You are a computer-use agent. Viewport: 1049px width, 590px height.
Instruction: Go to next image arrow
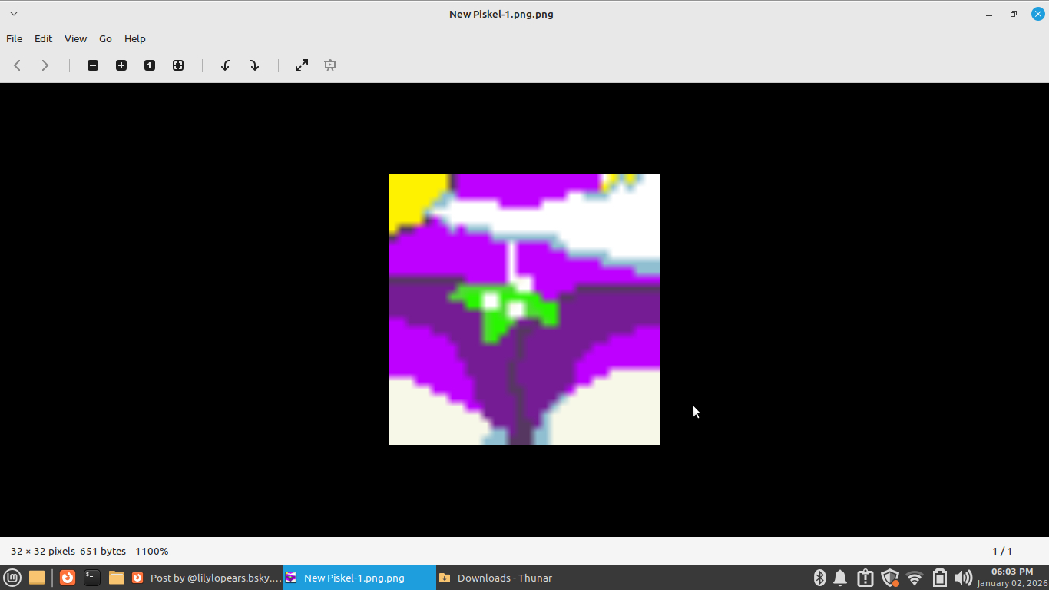45,65
